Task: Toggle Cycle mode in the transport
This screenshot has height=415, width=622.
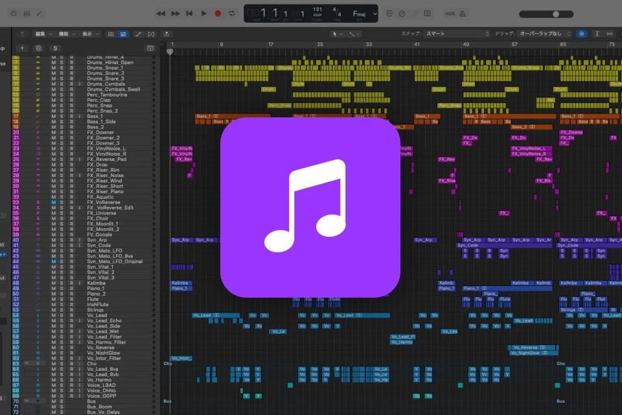Action: coord(232,14)
